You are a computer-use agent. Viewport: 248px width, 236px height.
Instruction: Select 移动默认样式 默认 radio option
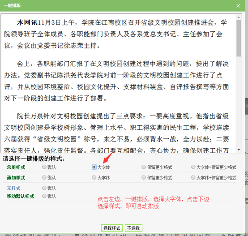(44, 196)
